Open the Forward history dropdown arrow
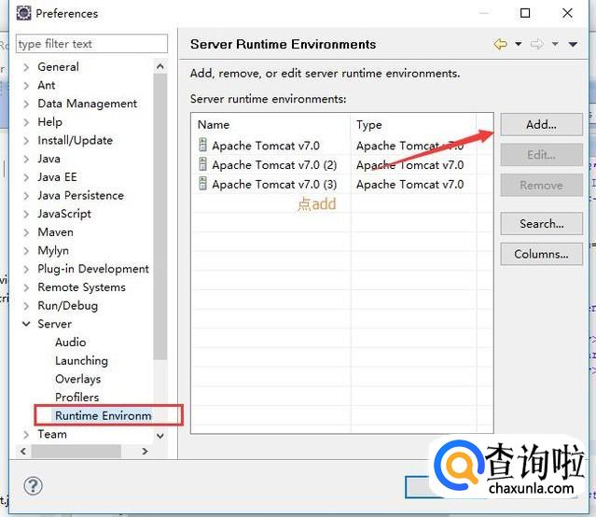Image resolution: width=596 pixels, height=517 pixels. 555,44
